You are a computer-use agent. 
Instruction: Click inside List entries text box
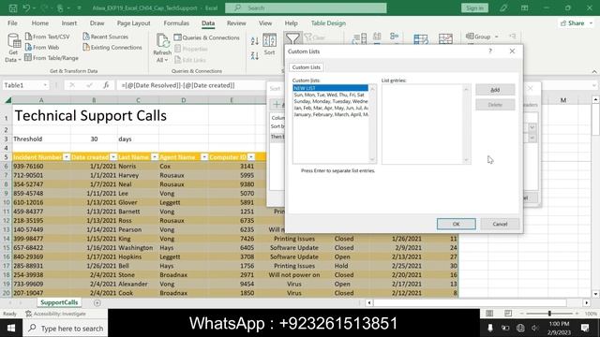[x=423, y=125]
